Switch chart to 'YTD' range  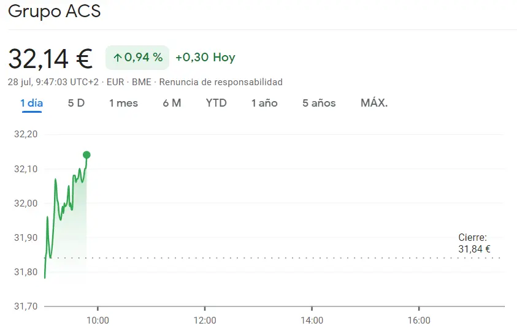click(x=216, y=103)
